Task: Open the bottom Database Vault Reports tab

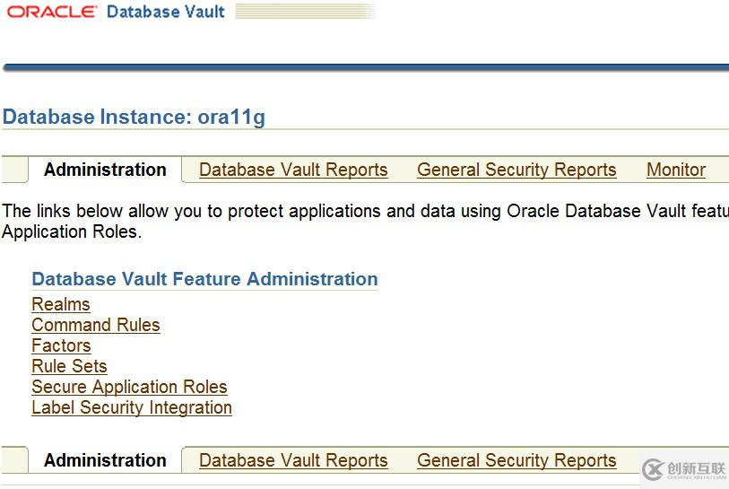Action: click(x=293, y=460)
